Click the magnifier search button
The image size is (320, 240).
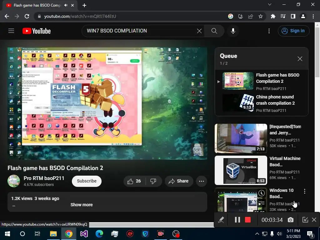(214, 31)
